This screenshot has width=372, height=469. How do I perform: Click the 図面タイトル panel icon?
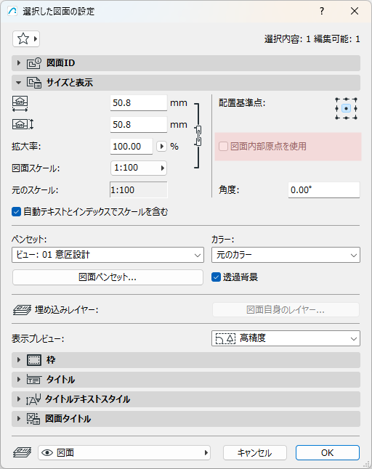[33, 419]
